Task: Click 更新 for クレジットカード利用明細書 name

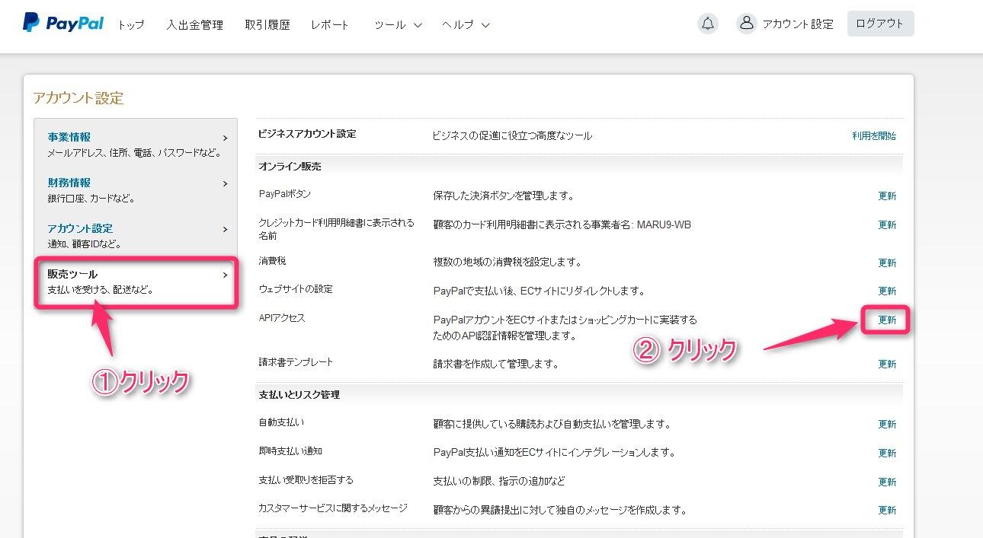Action: (887, 224)
